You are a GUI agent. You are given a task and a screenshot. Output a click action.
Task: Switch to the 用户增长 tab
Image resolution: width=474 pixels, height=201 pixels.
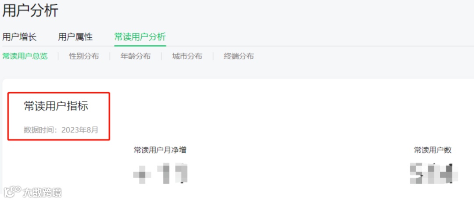[x=20, y=37]
